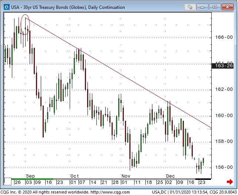Screen dimensions: 238x195
Task: Click the CQG logo icon in title bar
Action: 7,7
